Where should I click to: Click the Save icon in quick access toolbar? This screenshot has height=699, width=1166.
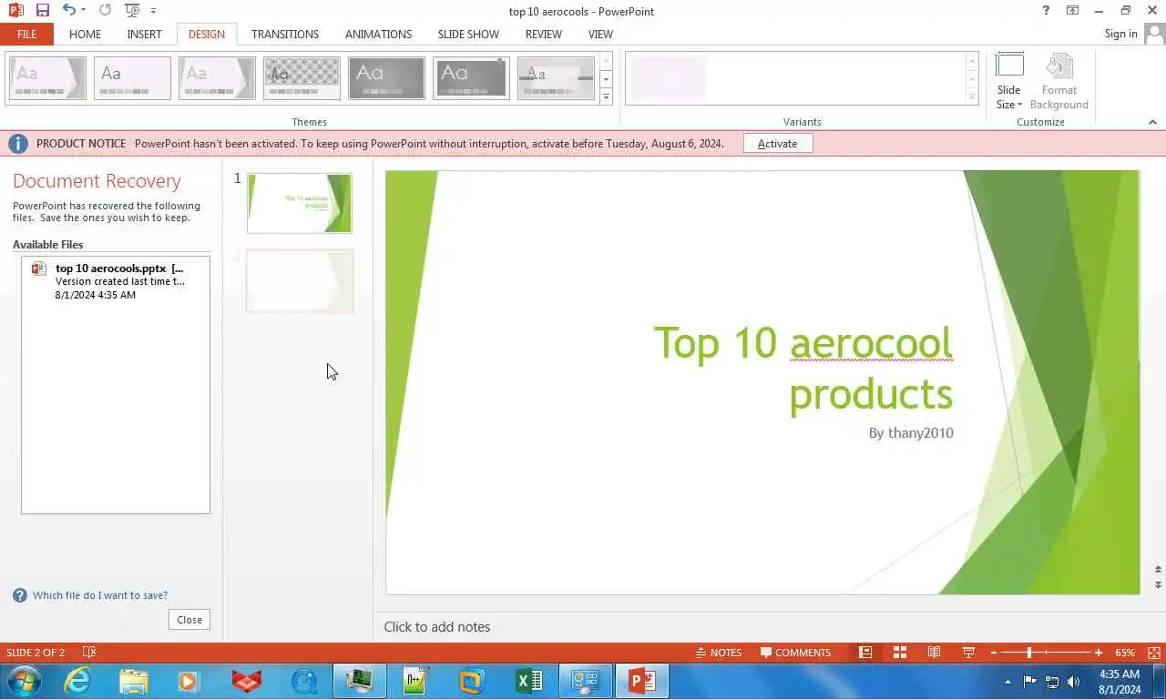(x=42, y=11)
